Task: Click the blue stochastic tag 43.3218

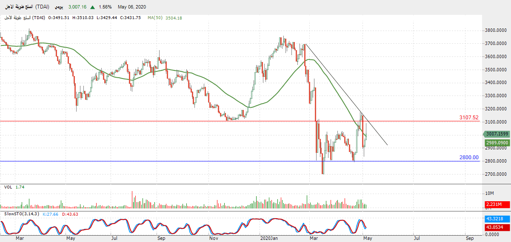Action: click(497, 219)
